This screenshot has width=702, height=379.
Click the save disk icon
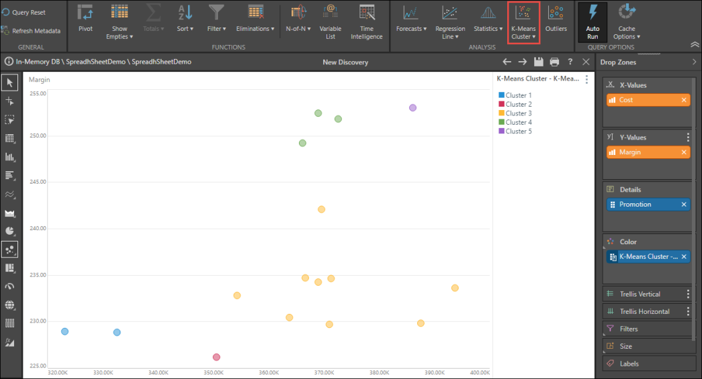538,62
